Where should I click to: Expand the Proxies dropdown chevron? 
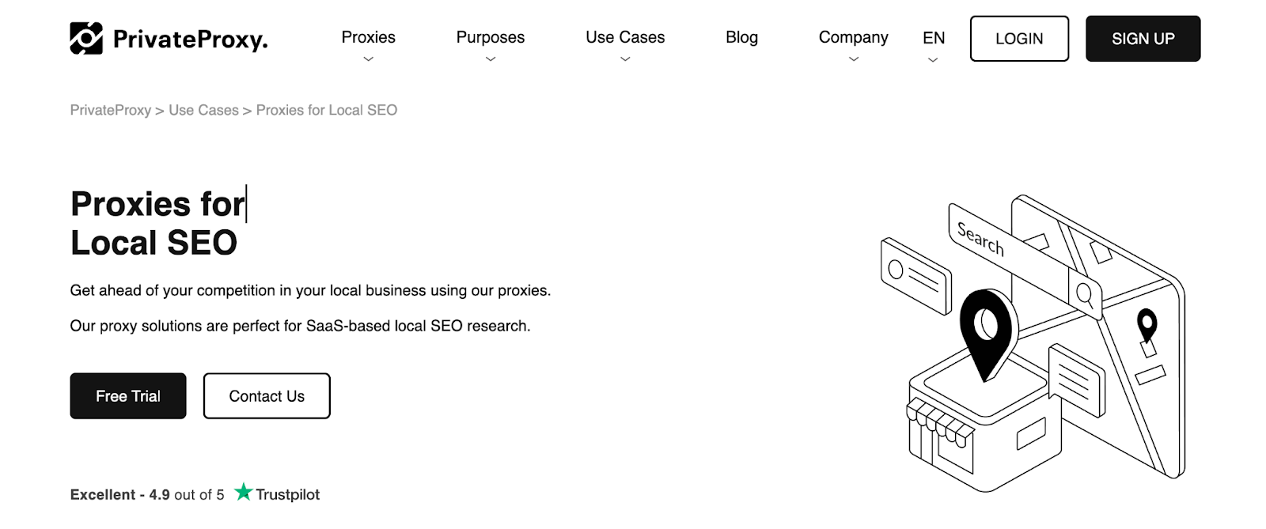click(368, 59)
